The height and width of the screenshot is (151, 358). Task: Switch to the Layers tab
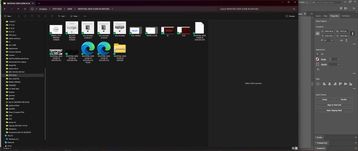click(x=318, y=16)
